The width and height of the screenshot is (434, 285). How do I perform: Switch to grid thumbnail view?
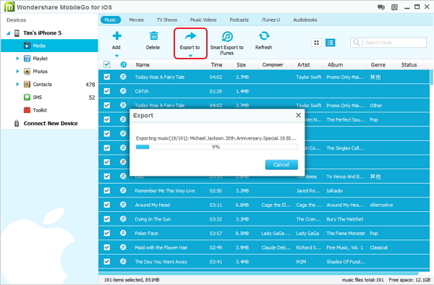tap(317, 43)
